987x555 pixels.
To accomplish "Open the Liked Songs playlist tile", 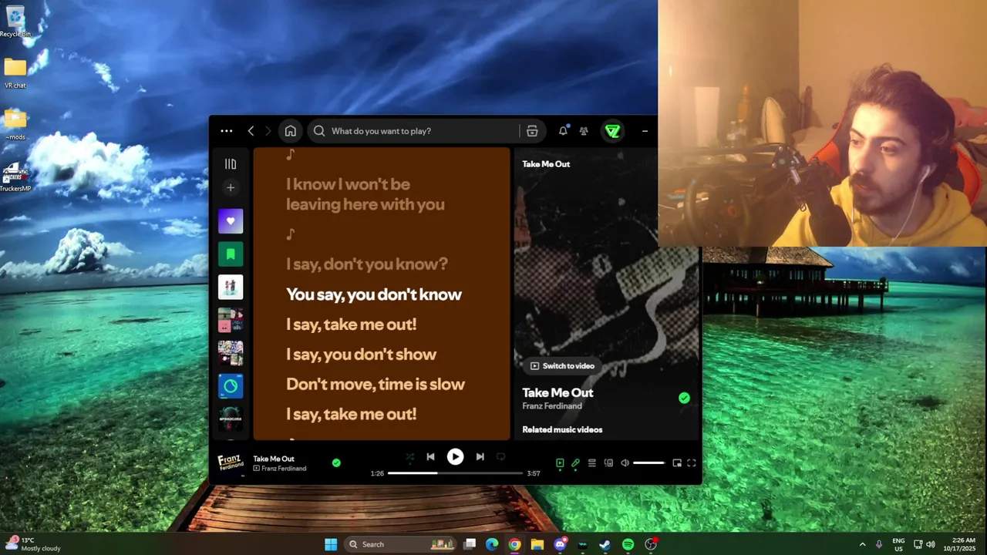I will click(230, 220).
